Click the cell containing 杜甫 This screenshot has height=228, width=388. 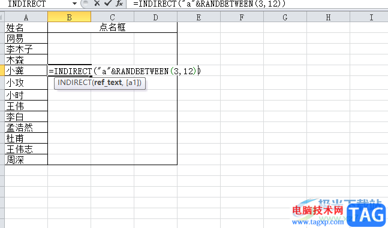[26, 138]
